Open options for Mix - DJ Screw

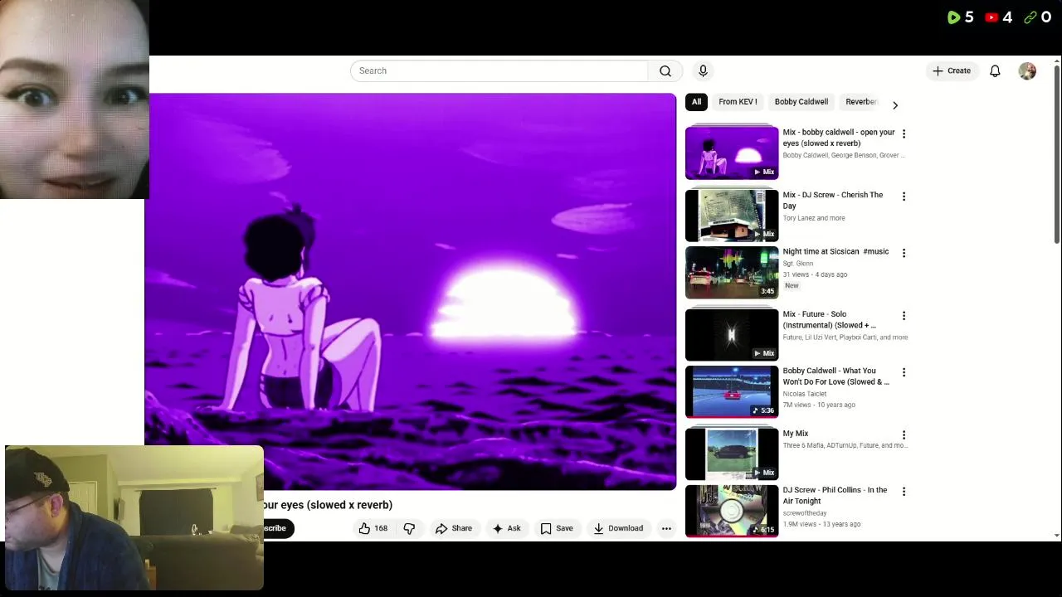904,197
